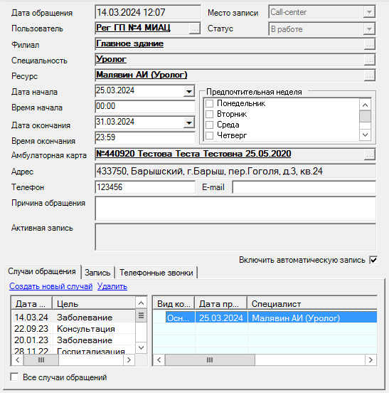Viewport: 389px width, 393px height.
Task: Enable Все случаи обращений checkbox
Action: pos(14,377)
